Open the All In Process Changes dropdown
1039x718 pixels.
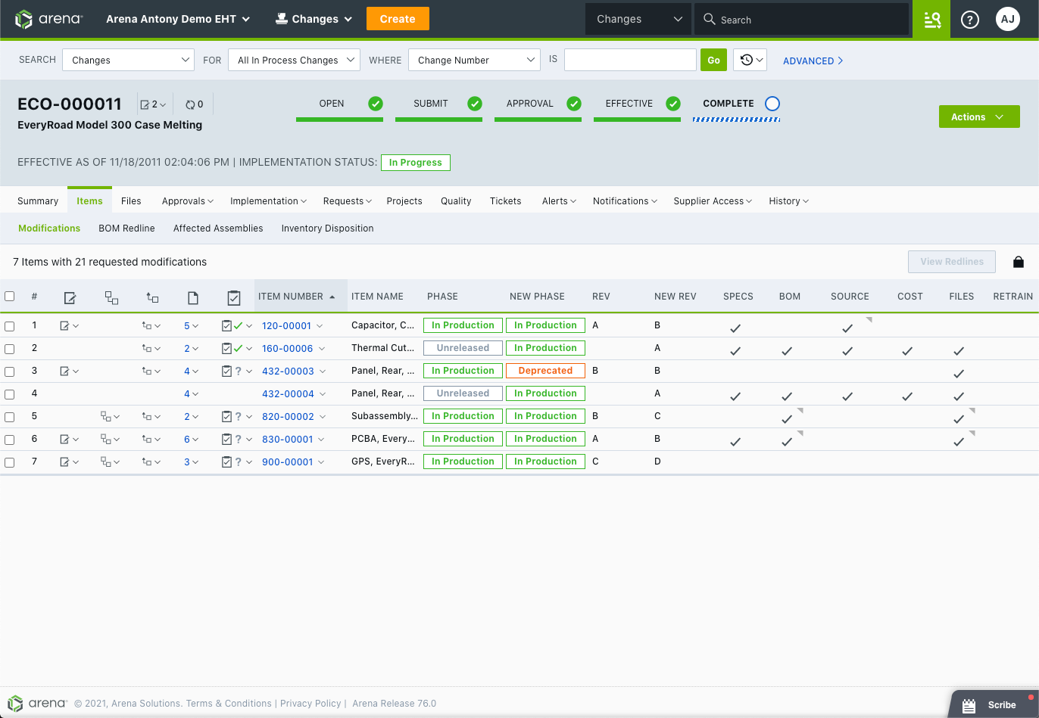(x=294, y=60)
